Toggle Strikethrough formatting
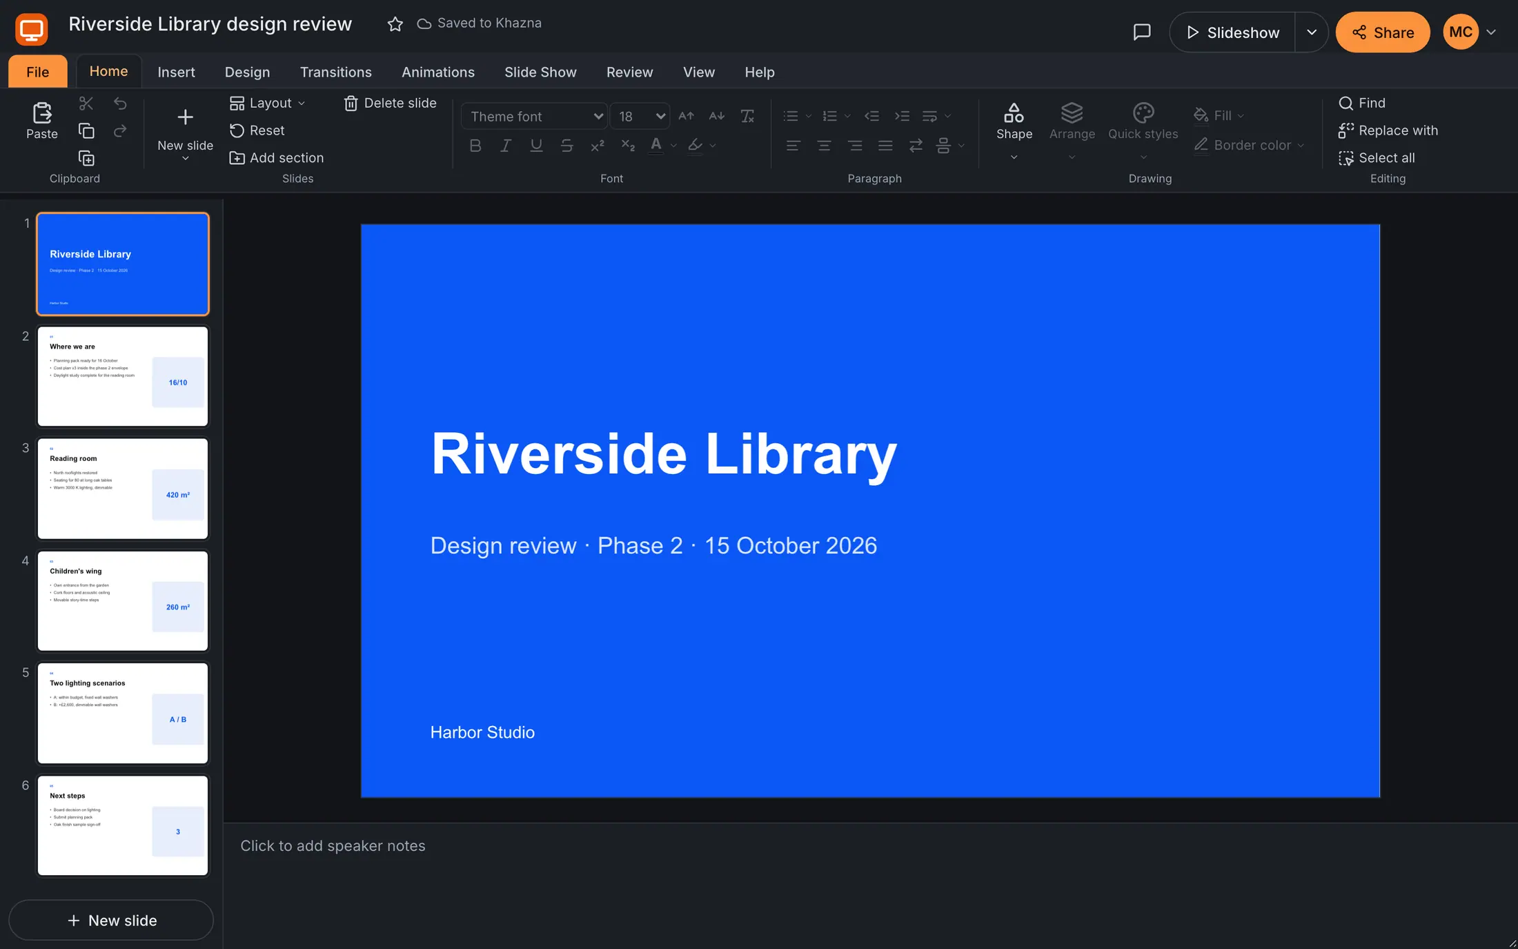The image size is (1518, 949). (x=566, y=146)
